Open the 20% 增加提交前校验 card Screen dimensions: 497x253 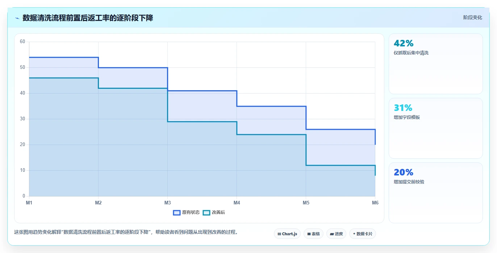pyautogui.click(x=435, y=193)
